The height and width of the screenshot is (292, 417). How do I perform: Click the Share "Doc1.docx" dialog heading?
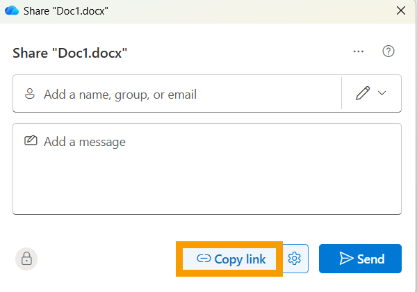click(x=70, y=53)
